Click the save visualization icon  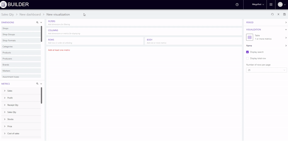tap(284, 14)
